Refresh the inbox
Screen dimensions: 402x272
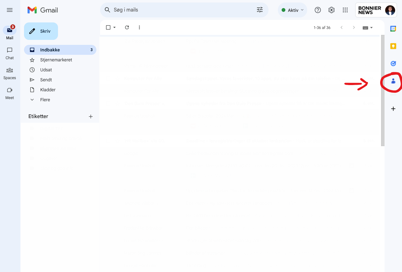pos(127,27)
